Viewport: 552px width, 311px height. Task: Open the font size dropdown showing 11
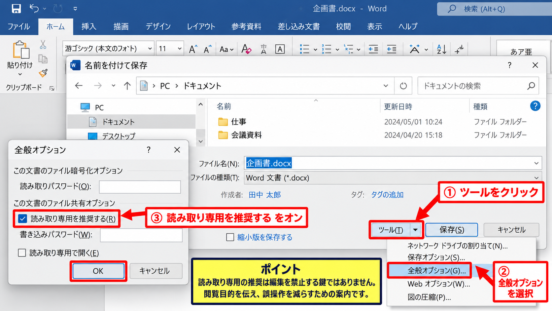tap(180, 49)
